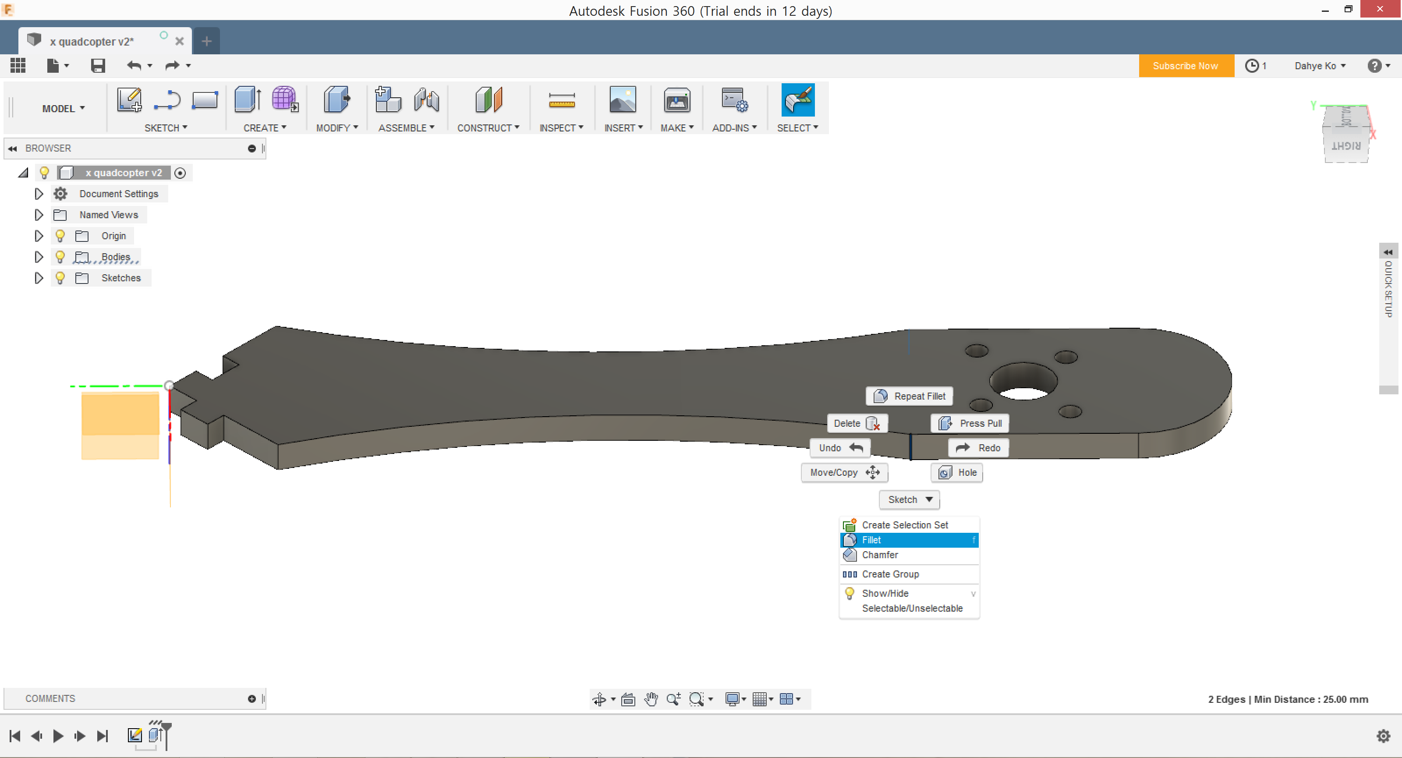
Task: Select the Press Pull tool
Action: click(x=972, y=423)
